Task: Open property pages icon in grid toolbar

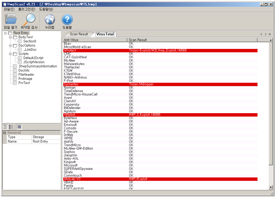Action: [x=19, y=127]
